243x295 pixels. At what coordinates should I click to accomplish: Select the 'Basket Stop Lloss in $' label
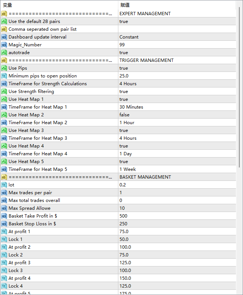[32, 224]
